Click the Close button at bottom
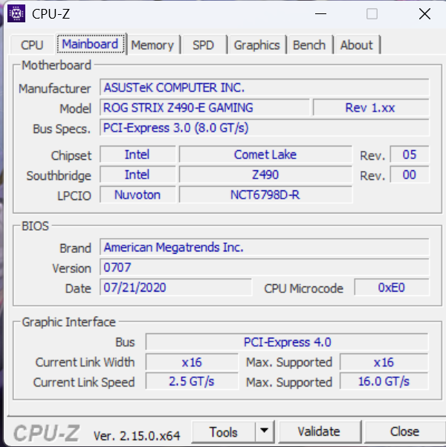This screenshot has width=446, height=447. point(404,432)
